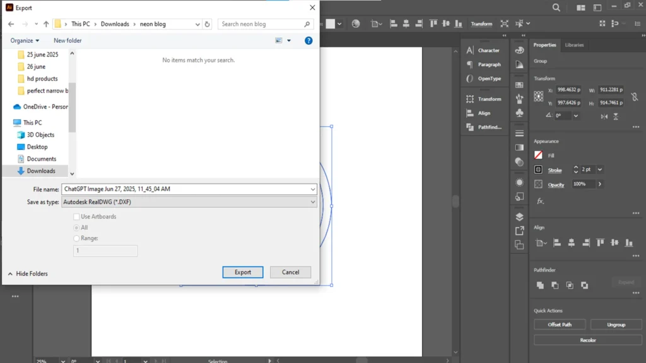Click the reference point locator grid

coord(539,96)
